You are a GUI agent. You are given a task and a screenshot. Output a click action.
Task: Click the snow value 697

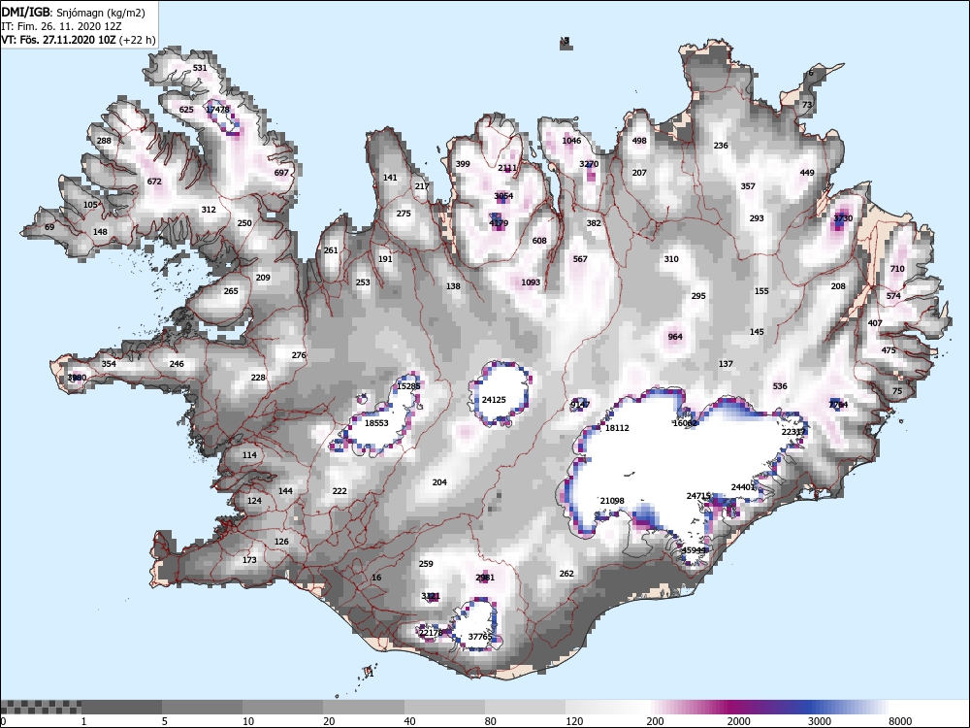281,173
